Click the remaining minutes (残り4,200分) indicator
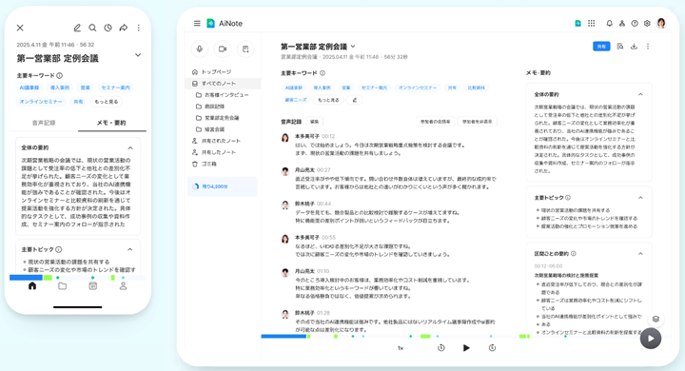This screenshot has width=685, height=371. click(x=223, y=186)
